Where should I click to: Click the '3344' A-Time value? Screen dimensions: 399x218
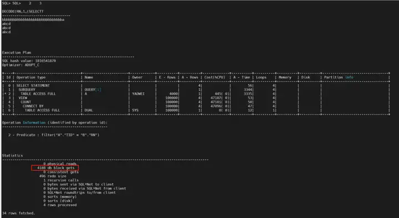[x=248, y=90]
